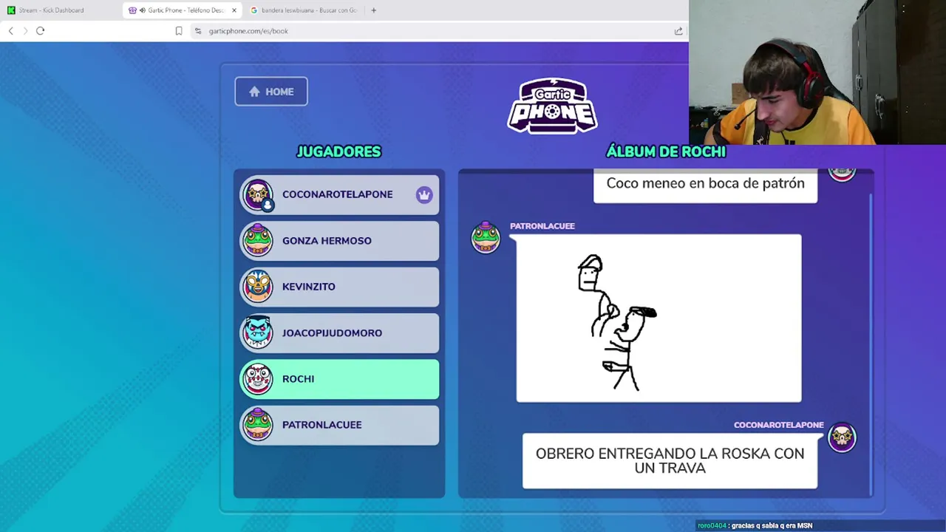The width and height of the screenshot is (946, 532).
Task: Open the stick figure drawing
Action: [659, 318]
